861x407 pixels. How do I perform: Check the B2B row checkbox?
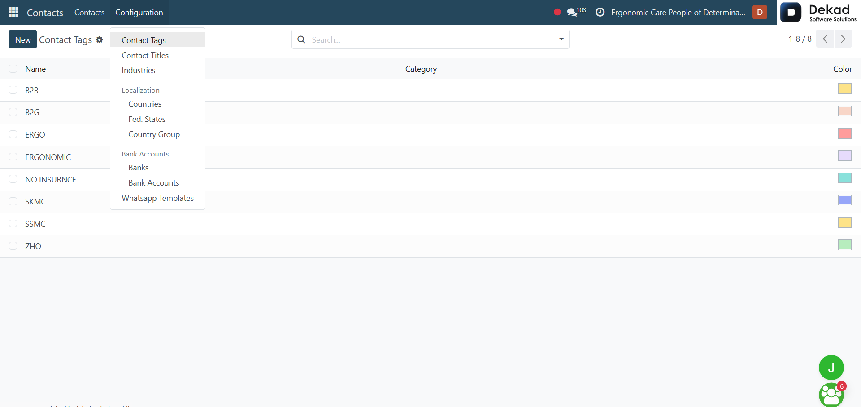(x=13, y=90)
